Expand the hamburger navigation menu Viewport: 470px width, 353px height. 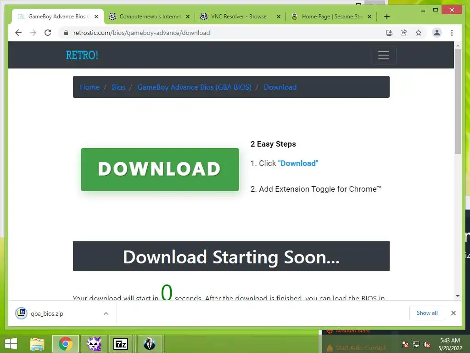coord(383,55)
